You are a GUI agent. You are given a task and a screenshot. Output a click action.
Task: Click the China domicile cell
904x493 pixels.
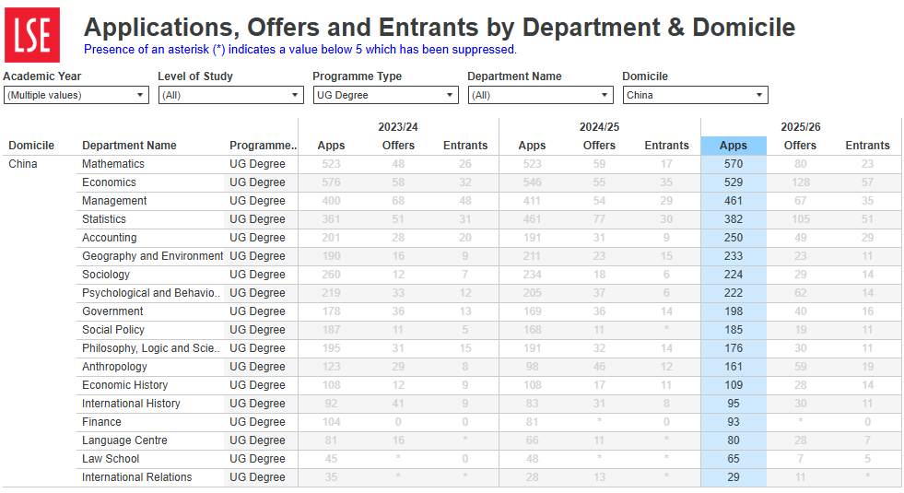tap(24, 164)
